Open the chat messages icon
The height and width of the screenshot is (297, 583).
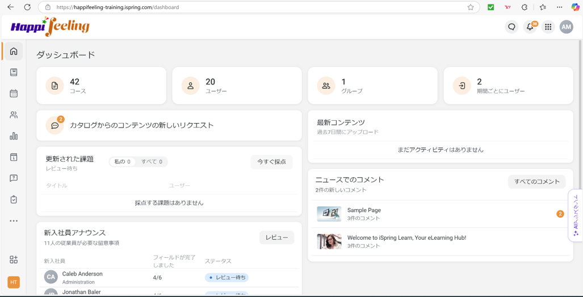click(511, 27)
